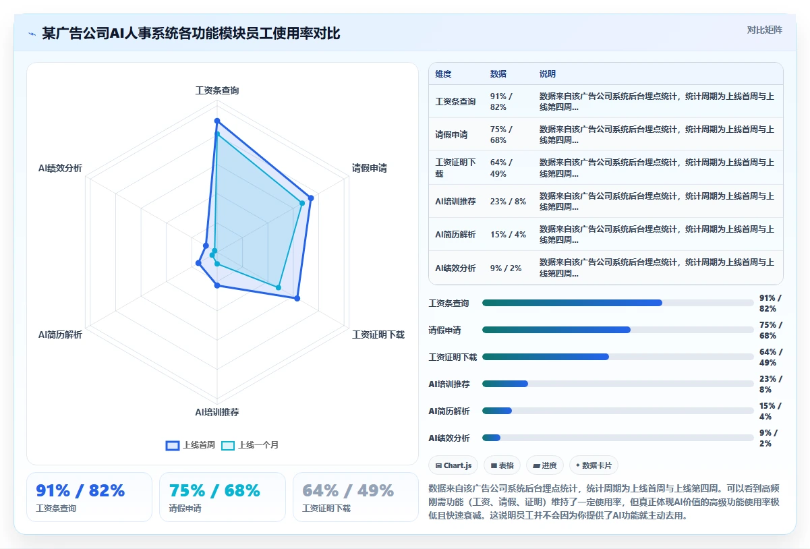Click the 说明 column header

pos(548,74)
